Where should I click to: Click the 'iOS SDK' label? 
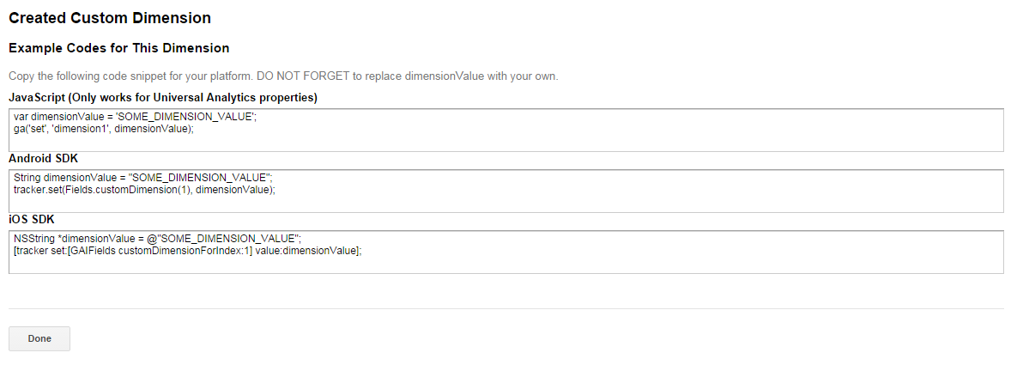coord(31,220)
